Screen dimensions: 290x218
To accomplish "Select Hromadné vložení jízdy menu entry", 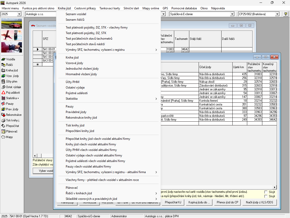I will click(x=81, y=74).
